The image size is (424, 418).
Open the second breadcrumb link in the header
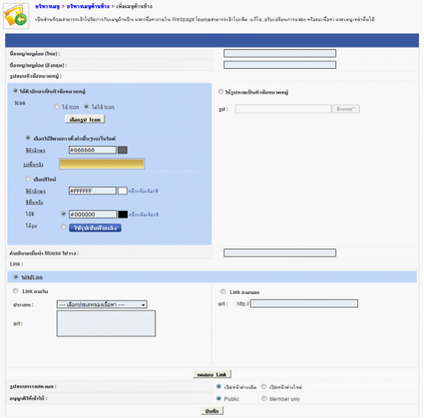click(x=88, y=6)
